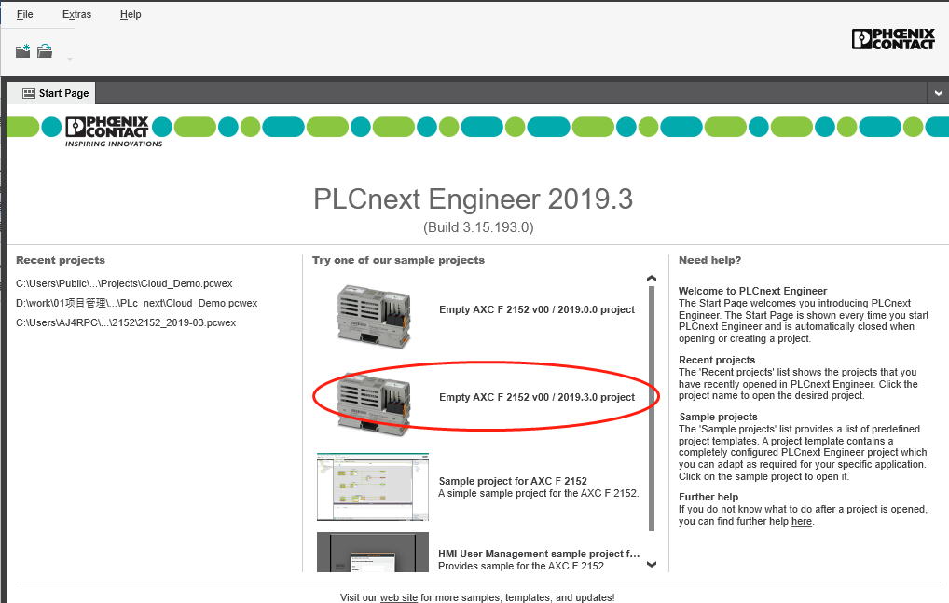Screen dimensions: 949x603
Task: Open the recent Cloud_Demo.pcwex project from Public Projects
Action: [x=123, y=283]
